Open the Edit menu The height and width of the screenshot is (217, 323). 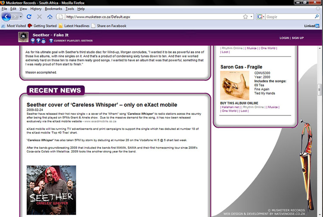click(13, 9)
